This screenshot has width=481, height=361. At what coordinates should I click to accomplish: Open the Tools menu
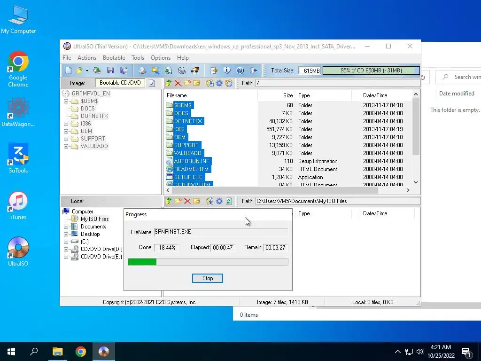(x=138, y=58)
